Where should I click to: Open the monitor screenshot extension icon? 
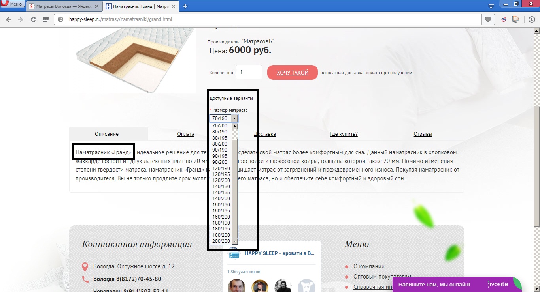point(515,19)
